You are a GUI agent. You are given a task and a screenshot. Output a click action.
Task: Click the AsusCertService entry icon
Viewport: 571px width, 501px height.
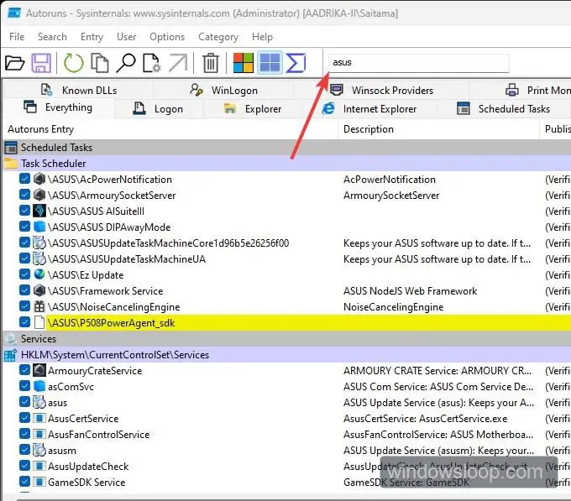[39, 418]
